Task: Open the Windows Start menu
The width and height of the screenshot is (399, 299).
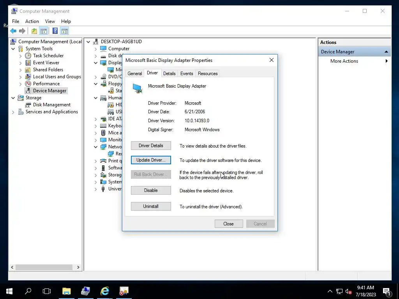Action: (9, 291)
